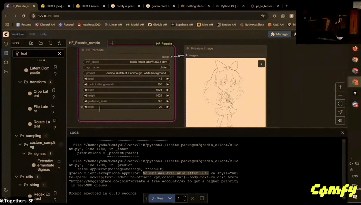This screenshot has height=205, width=361.
Task: Switch to the FLUX.1 [dev] browser tab
Action: (x=55, y=6)
